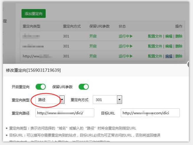
Task: Click 编辑 link in first redirect row
Action: point(169,36)
